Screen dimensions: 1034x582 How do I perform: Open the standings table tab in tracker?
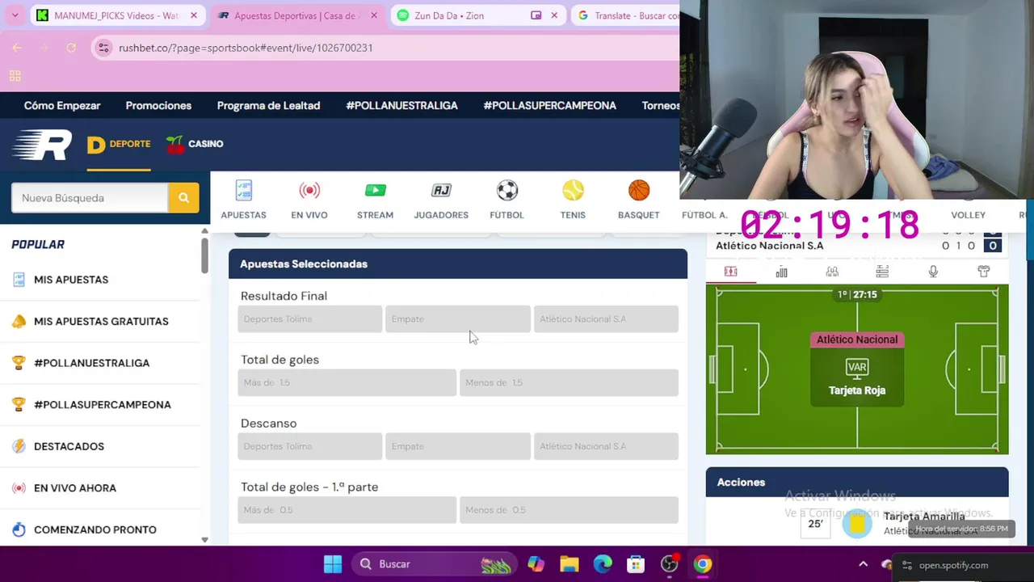click(882, 272)
